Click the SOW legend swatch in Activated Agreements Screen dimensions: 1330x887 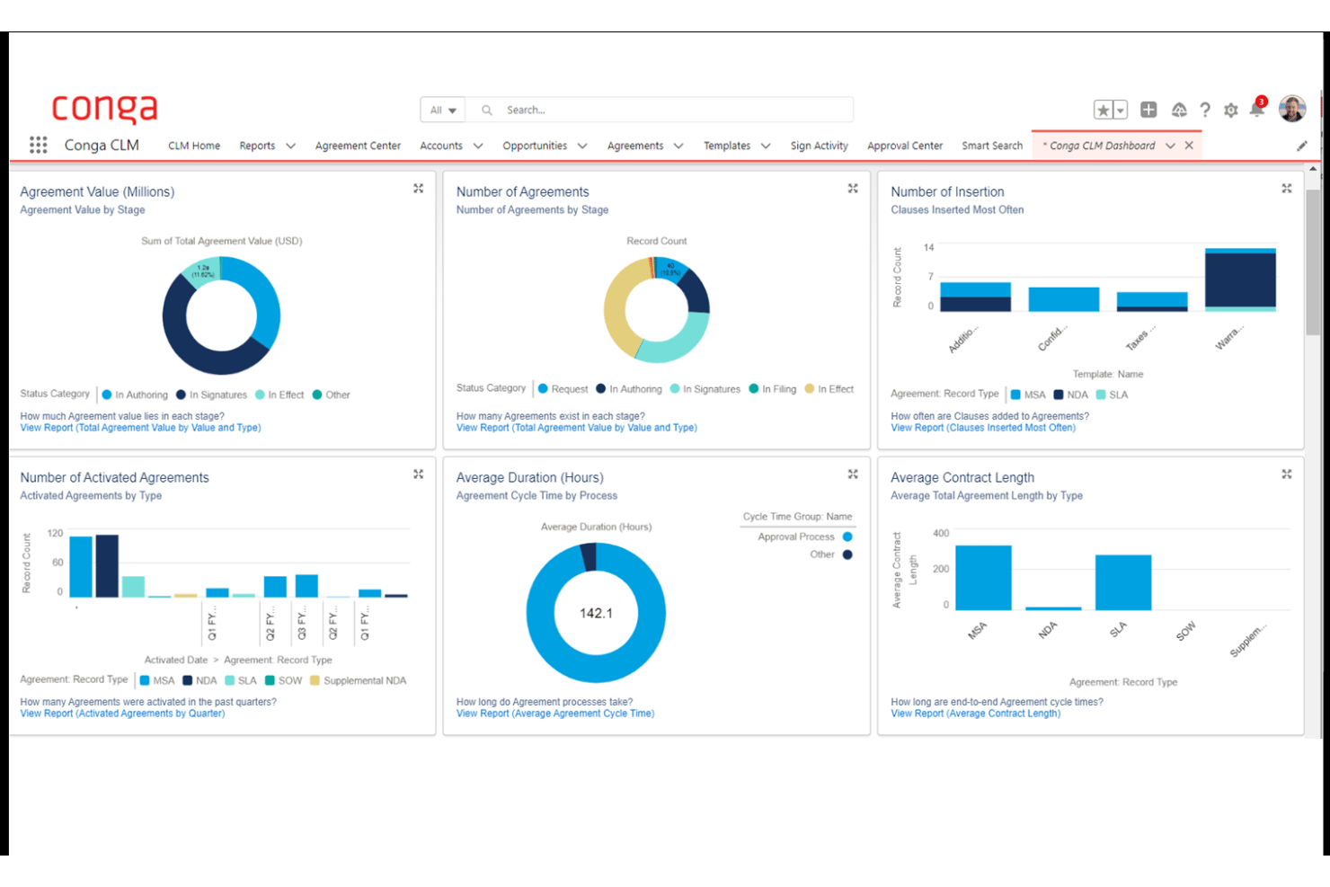270,680
